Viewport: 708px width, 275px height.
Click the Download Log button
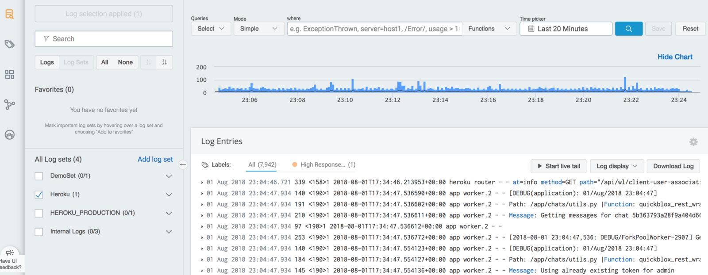pyautogui.click(x=673, y=166)
